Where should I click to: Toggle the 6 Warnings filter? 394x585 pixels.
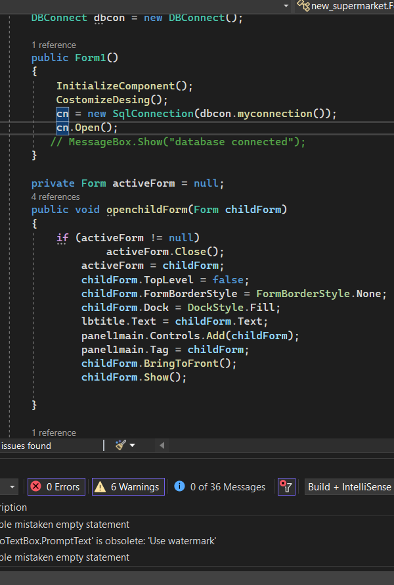coord(128,486)
